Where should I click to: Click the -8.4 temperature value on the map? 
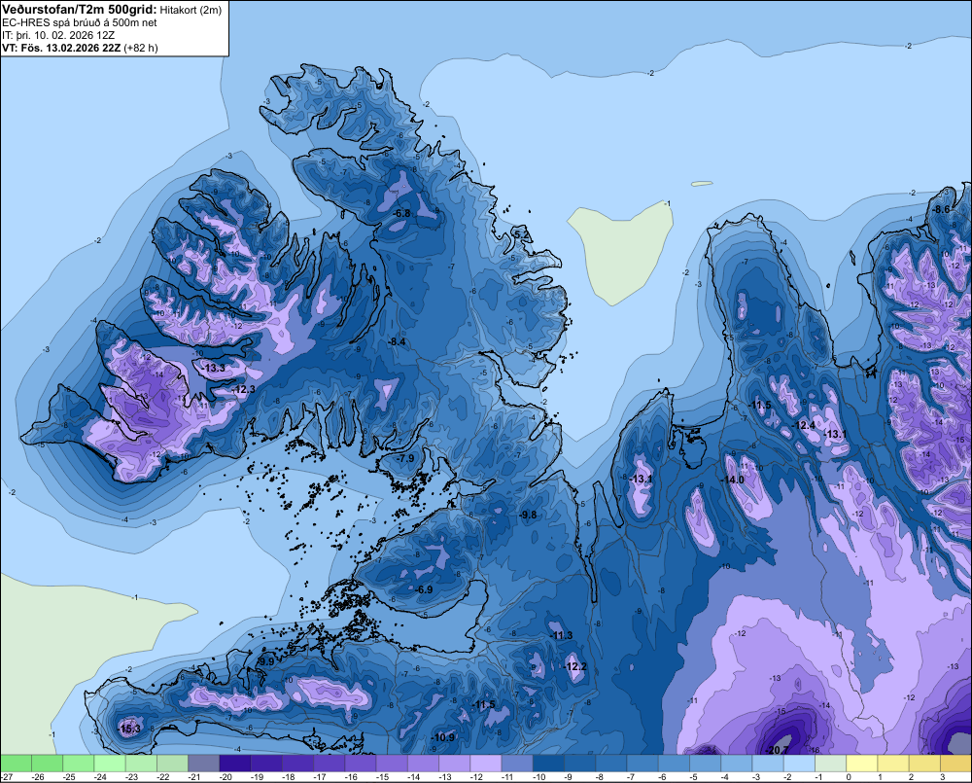click(x=397, y=341)
